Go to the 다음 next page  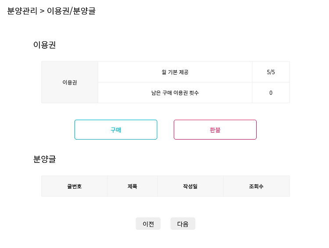pyautogui.click(x=183, y=224)
